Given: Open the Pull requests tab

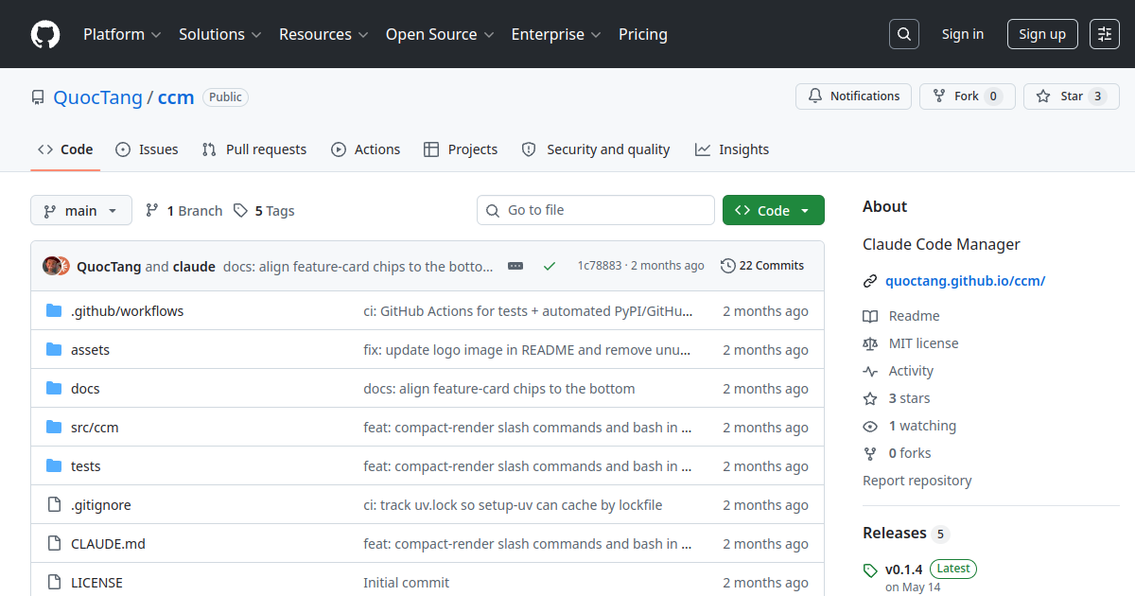Looking at the screenshot, I should pyautogui.click(x=254, y=149).
